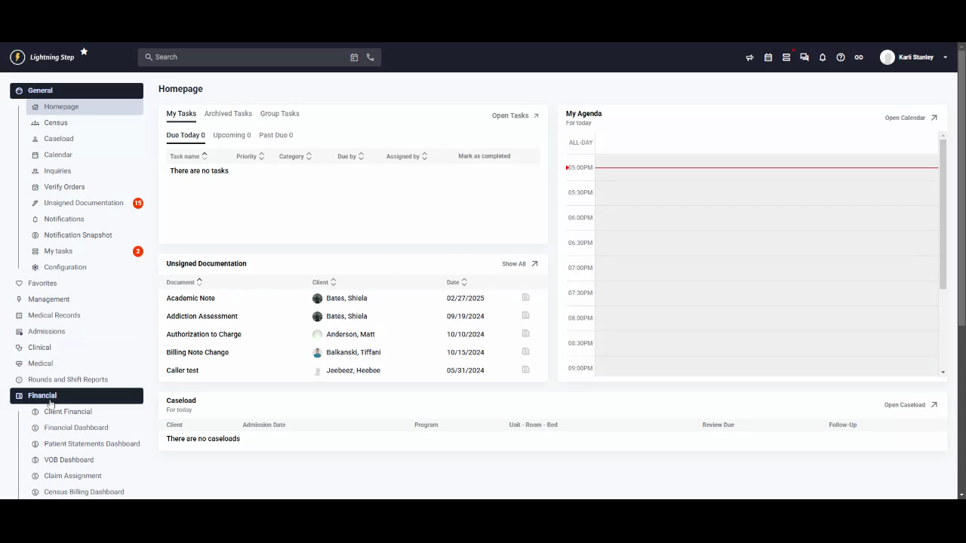966x543 pixels.
Task: Click the My Agenda vertical scrollbar
Action: pos(943,211)
